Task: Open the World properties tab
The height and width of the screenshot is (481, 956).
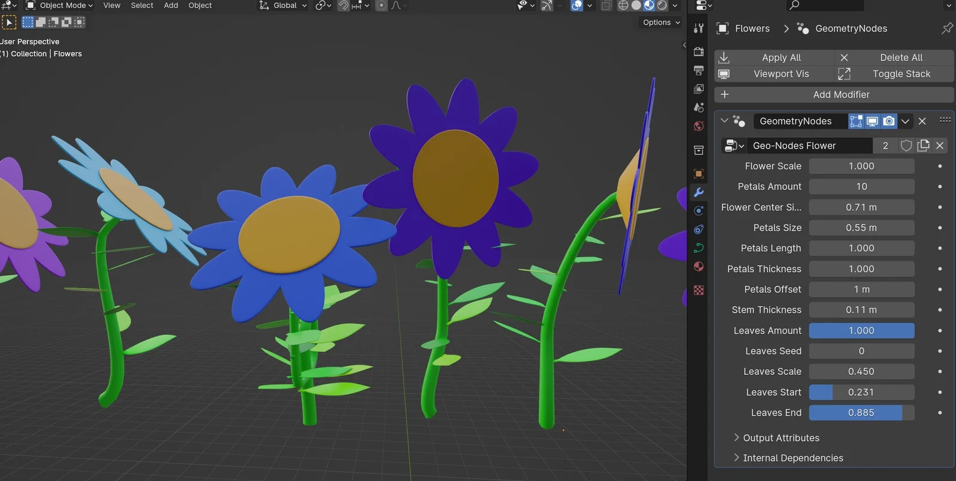Action: [698, 126]
